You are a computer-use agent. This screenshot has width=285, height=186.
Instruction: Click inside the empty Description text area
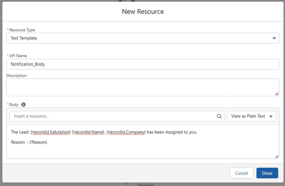(x=142, y=87)
